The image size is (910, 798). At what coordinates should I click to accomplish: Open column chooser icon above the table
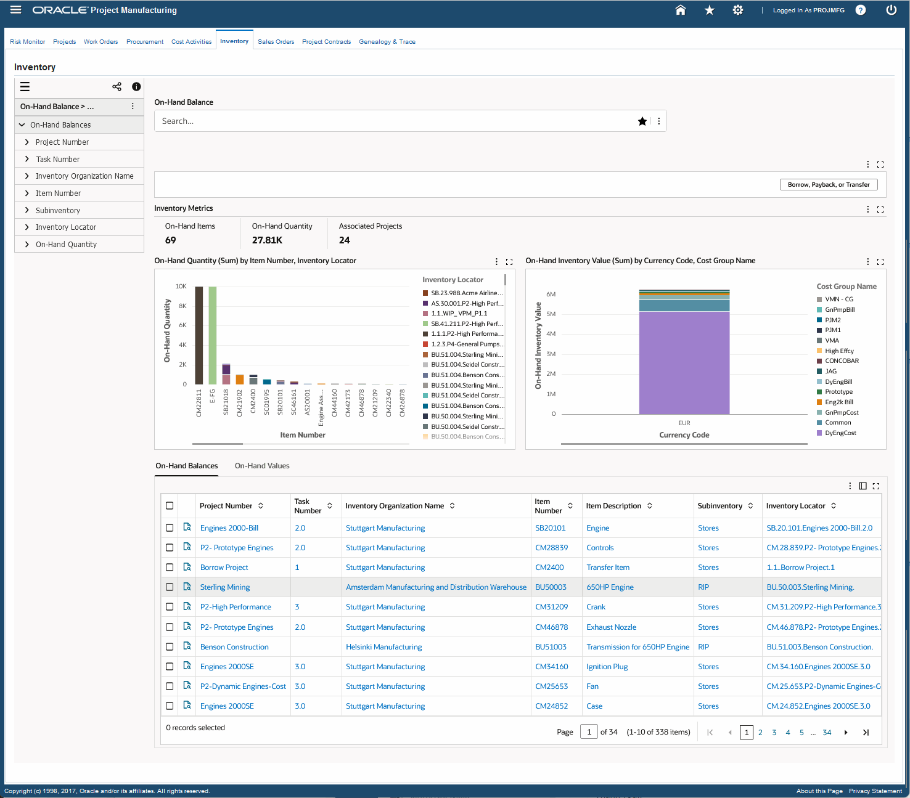point(863,486)
